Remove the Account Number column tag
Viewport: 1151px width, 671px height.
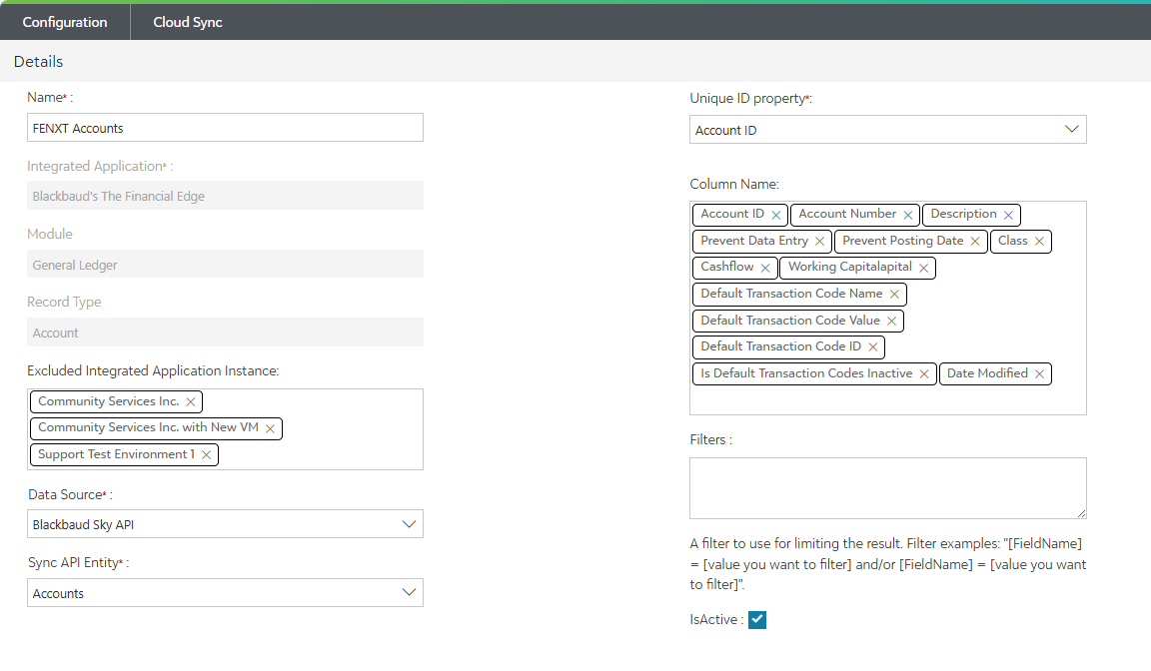[x=908, y=215]
